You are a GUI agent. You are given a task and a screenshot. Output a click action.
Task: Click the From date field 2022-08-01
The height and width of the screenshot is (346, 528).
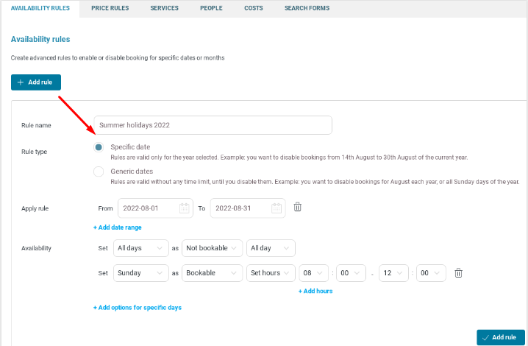(x=156, y=208)
